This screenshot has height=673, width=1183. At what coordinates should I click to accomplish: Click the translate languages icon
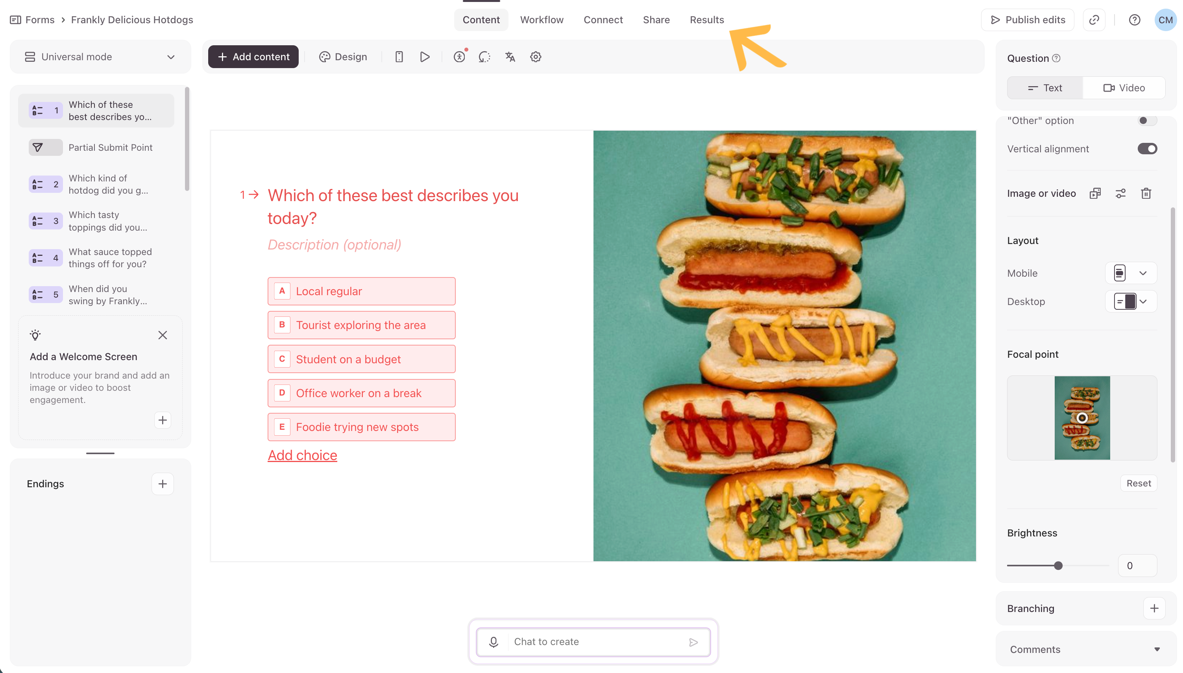pyautogui.click(x=510, y=57)
